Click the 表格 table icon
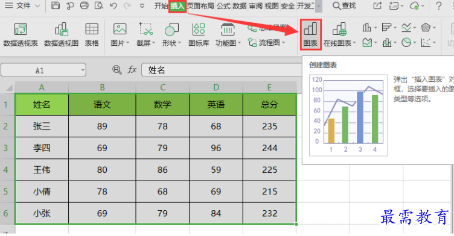This screenshot has width=454, height=236. (x=92, y=35)
